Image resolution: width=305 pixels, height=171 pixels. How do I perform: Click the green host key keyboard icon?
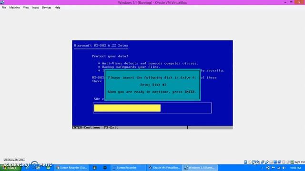click(292, 162)
